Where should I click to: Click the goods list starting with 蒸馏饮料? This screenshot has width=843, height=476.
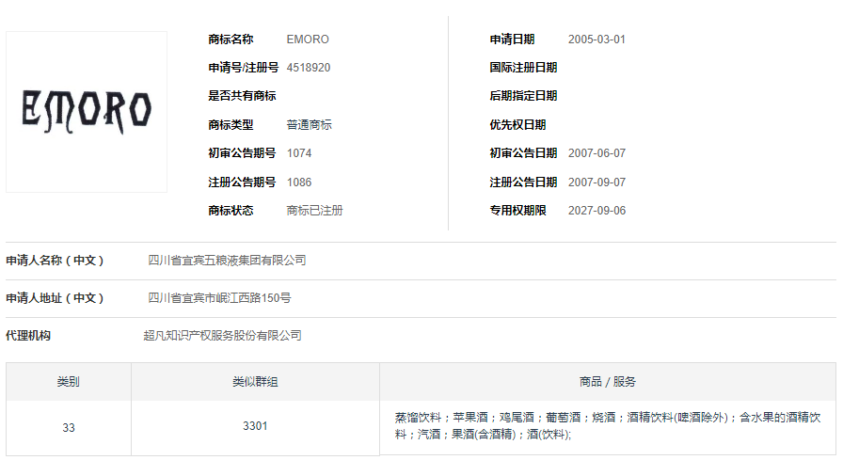[608, 425]
